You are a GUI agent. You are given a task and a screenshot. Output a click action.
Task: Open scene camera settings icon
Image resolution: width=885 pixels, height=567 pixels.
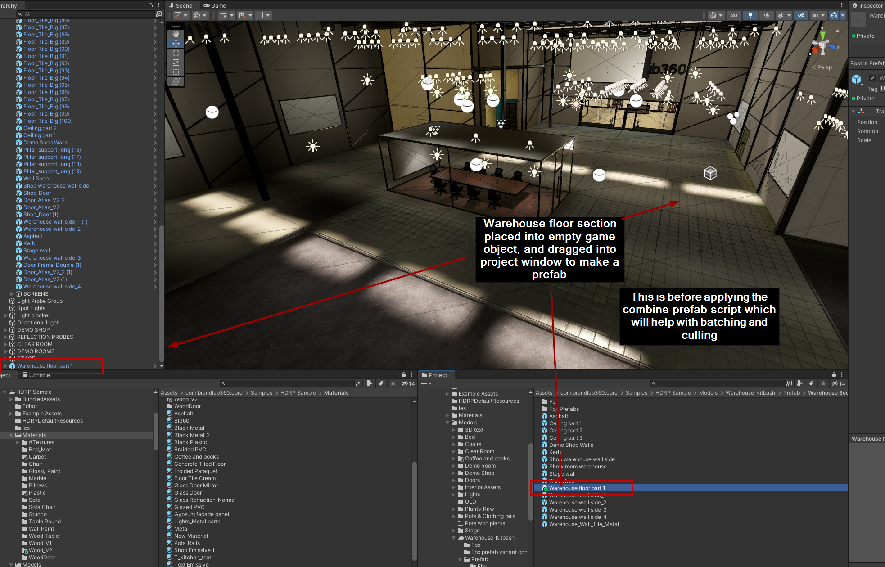click(815, 15)
